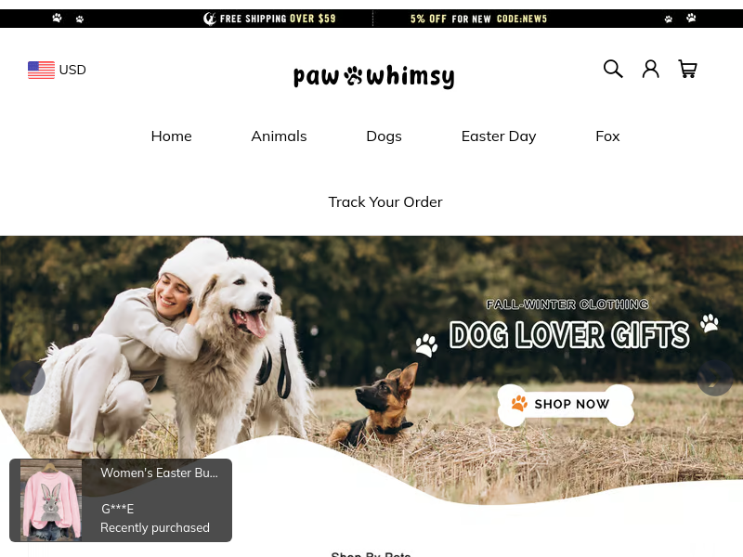Click Free Shipping Over $59 banner
Screen dimensions: 743x557
(x=269, y=19)
